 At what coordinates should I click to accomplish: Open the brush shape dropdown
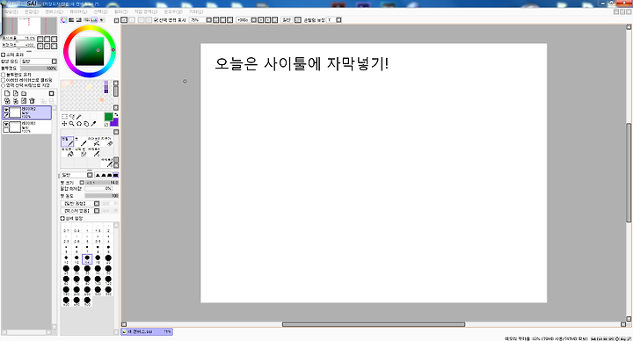[80, 203]
